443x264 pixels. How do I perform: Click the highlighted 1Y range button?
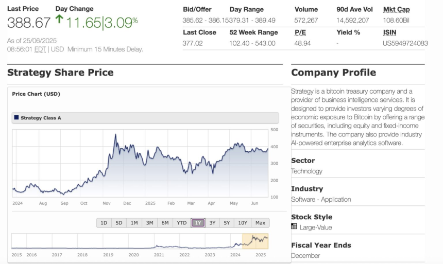point(198,223)
